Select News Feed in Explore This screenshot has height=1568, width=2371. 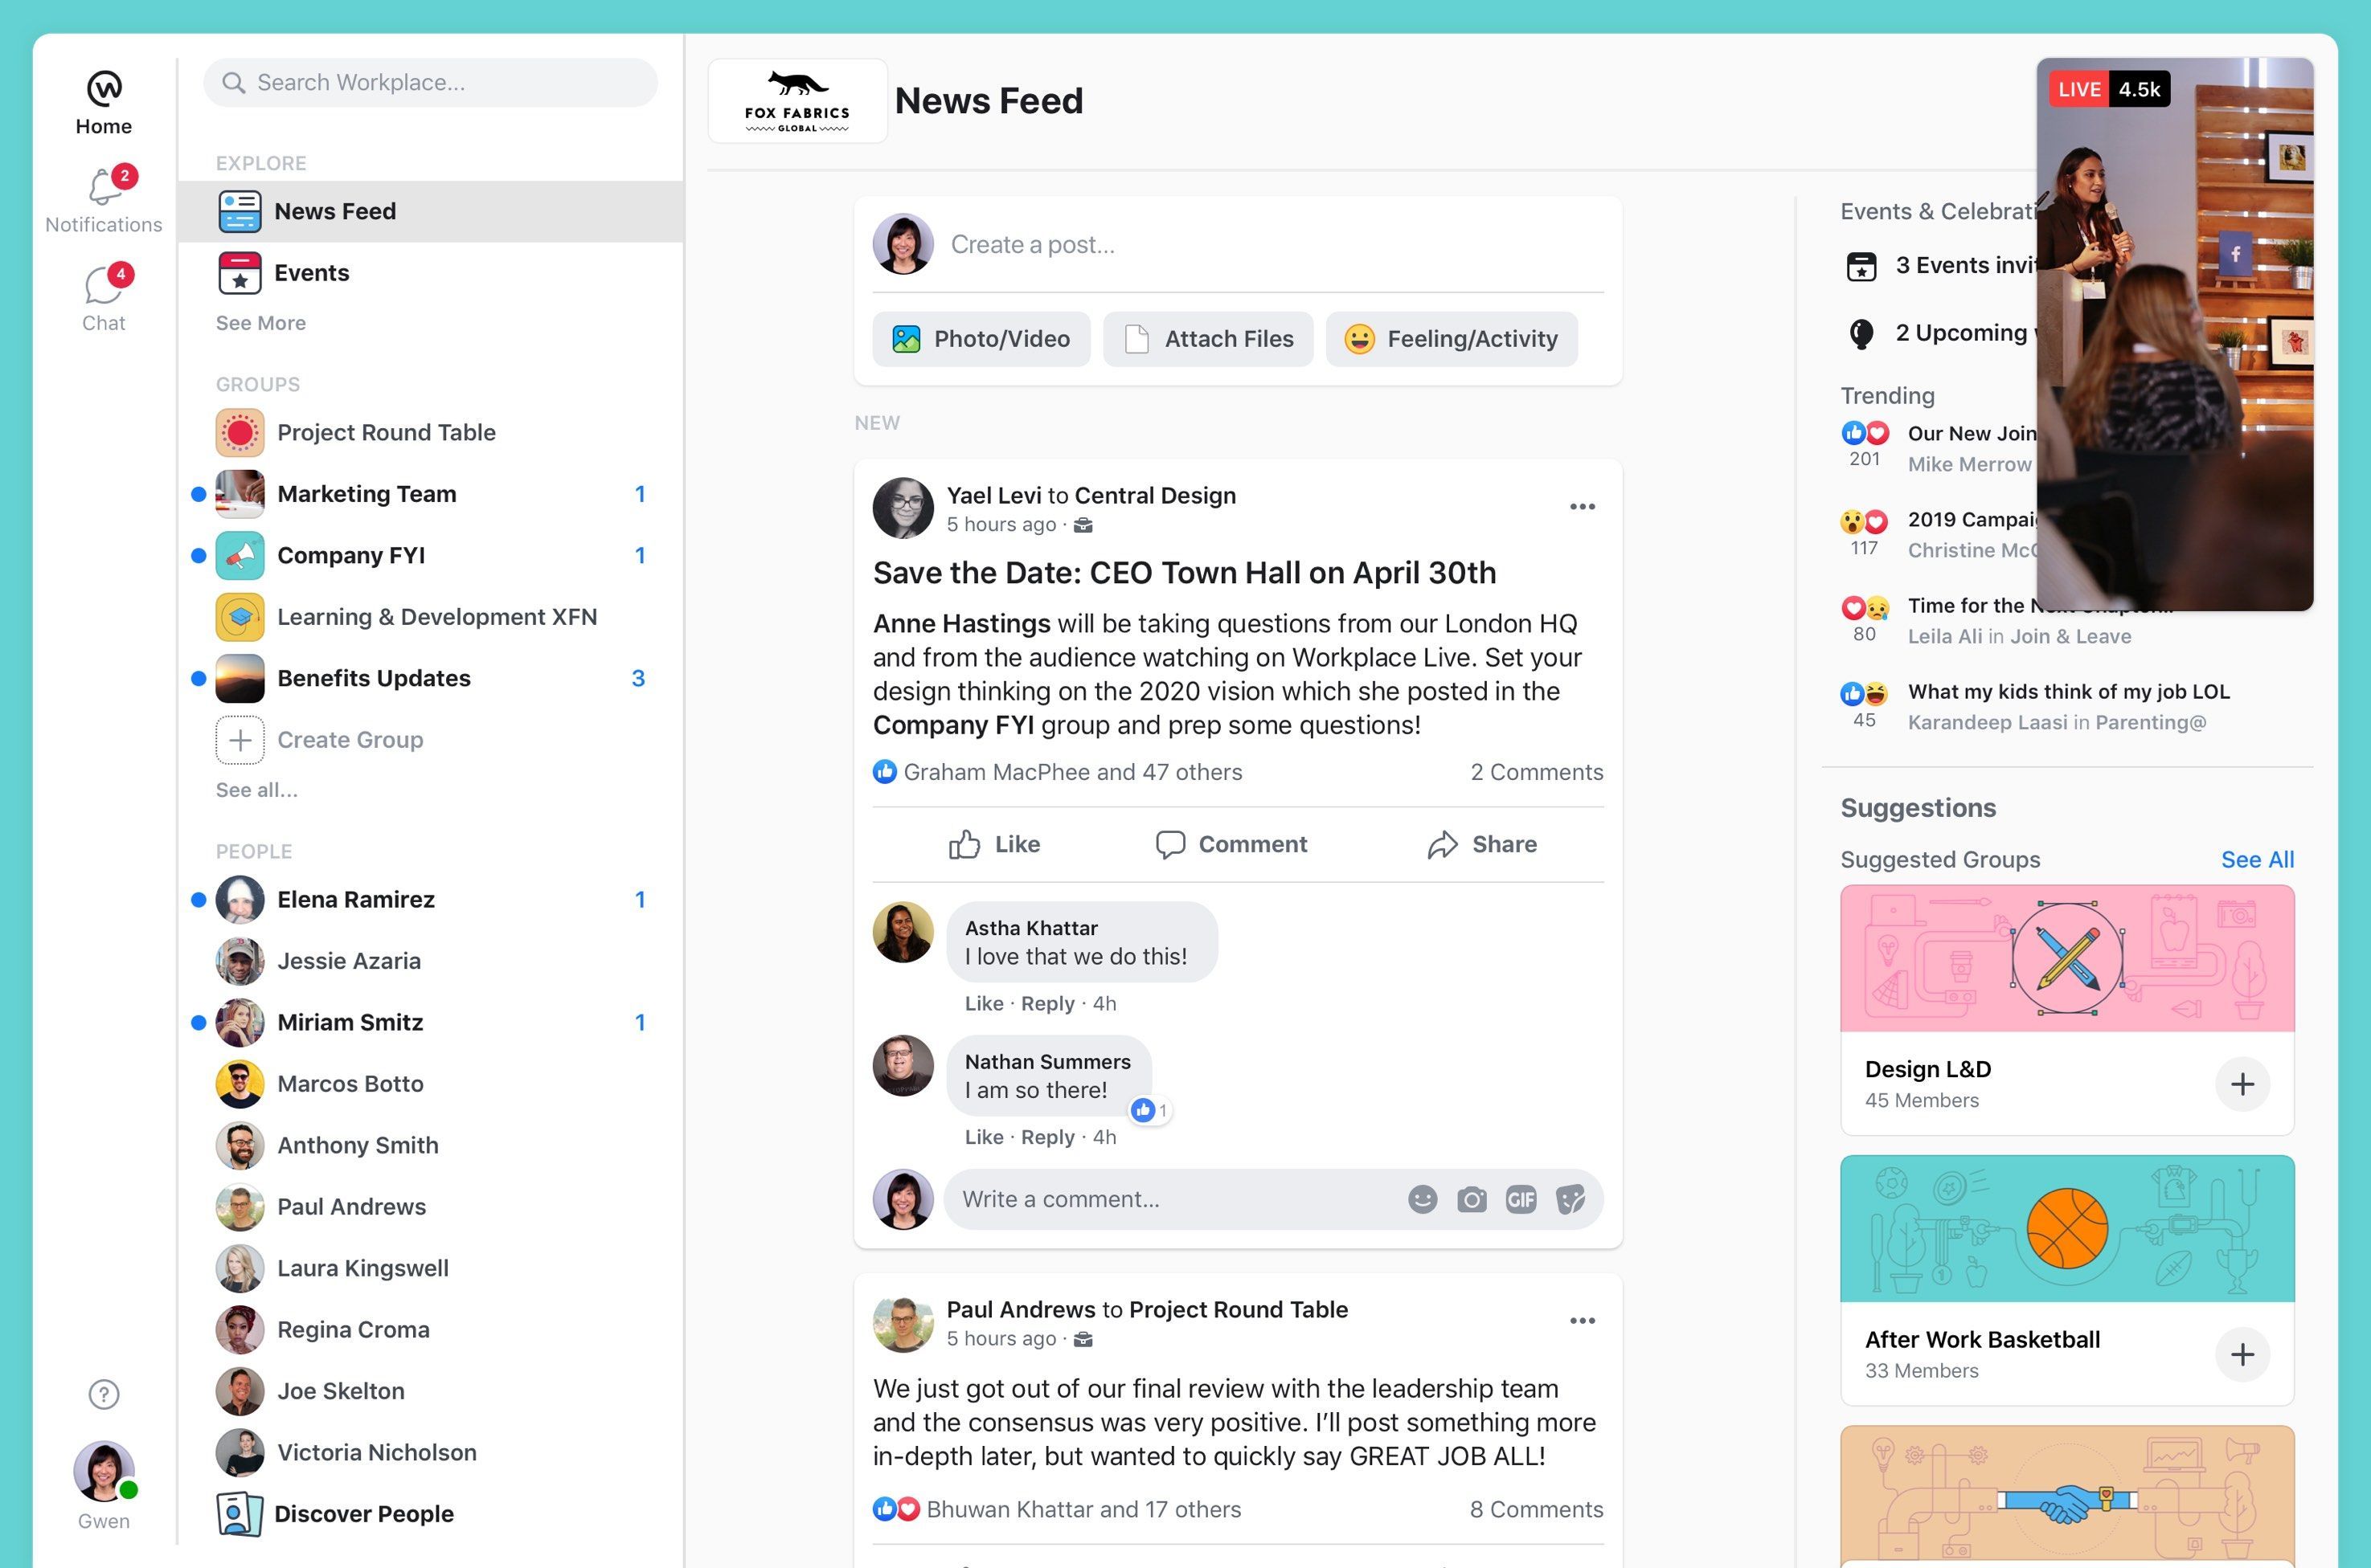coord(431,211)
